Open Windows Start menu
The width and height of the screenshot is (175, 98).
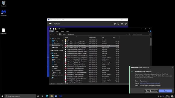tap(2, 96)
